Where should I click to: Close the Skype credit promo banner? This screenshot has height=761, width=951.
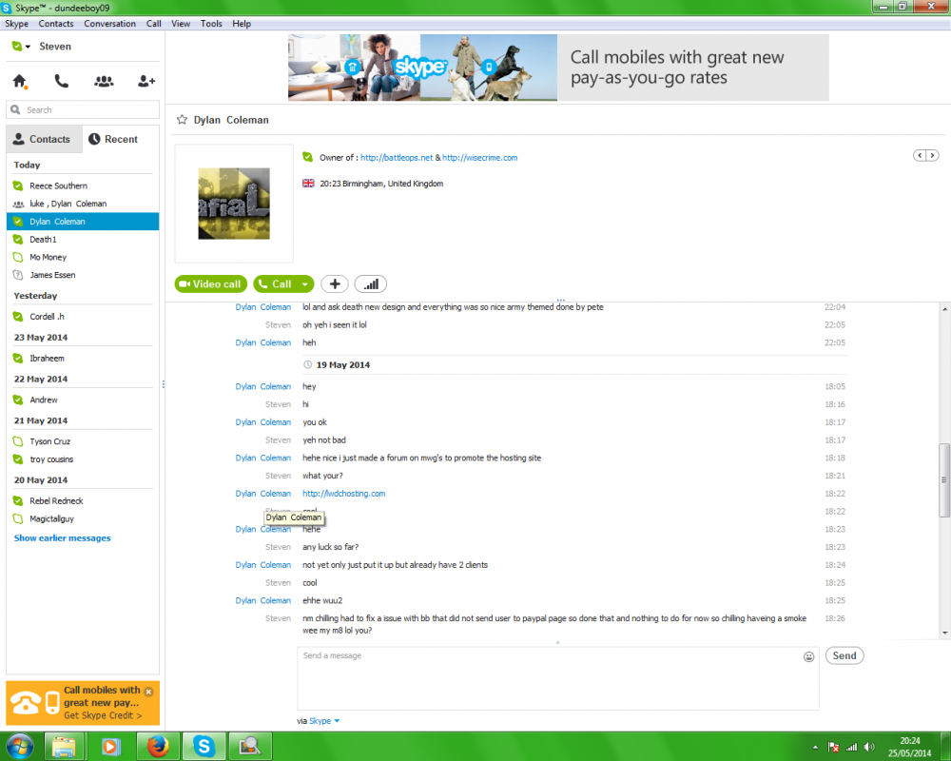[148, 692]
